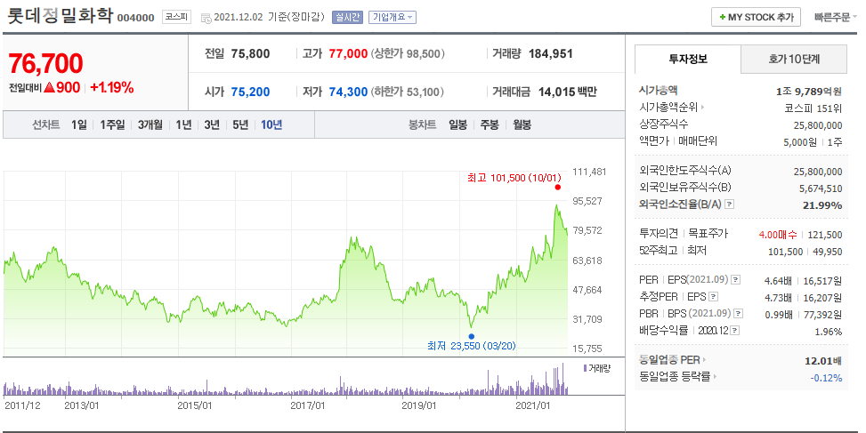Click the 고가 value 77,000

(349, 53)
